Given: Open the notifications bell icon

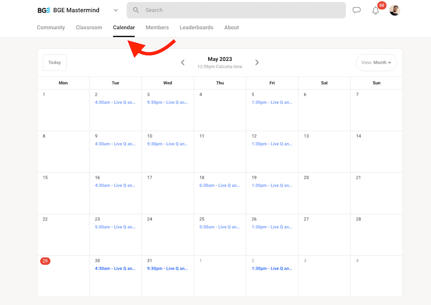Looking at the screenshot, I should 376,11.
